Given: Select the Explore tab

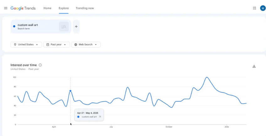Looking at the screenshot, I should click(x=64, y=8).
